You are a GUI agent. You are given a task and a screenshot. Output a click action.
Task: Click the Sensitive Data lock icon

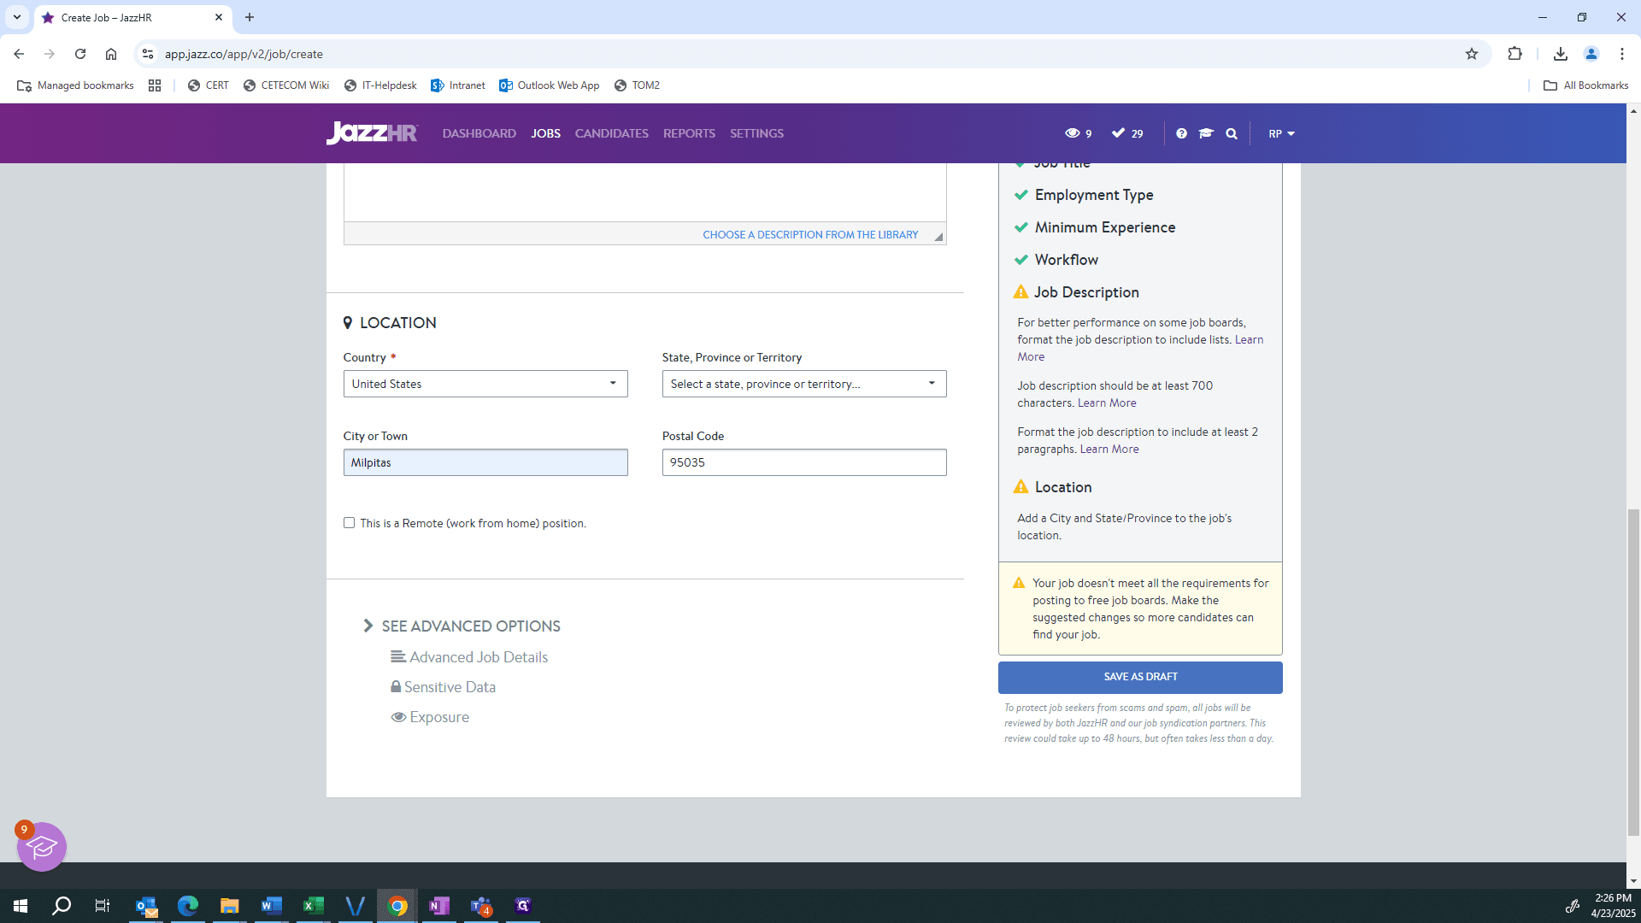[x=396, y=686]
